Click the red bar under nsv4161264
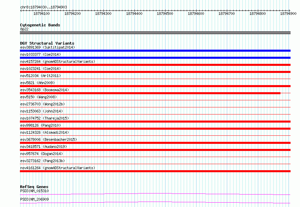This screenshot has height=207, width=300. coord(155,171)
